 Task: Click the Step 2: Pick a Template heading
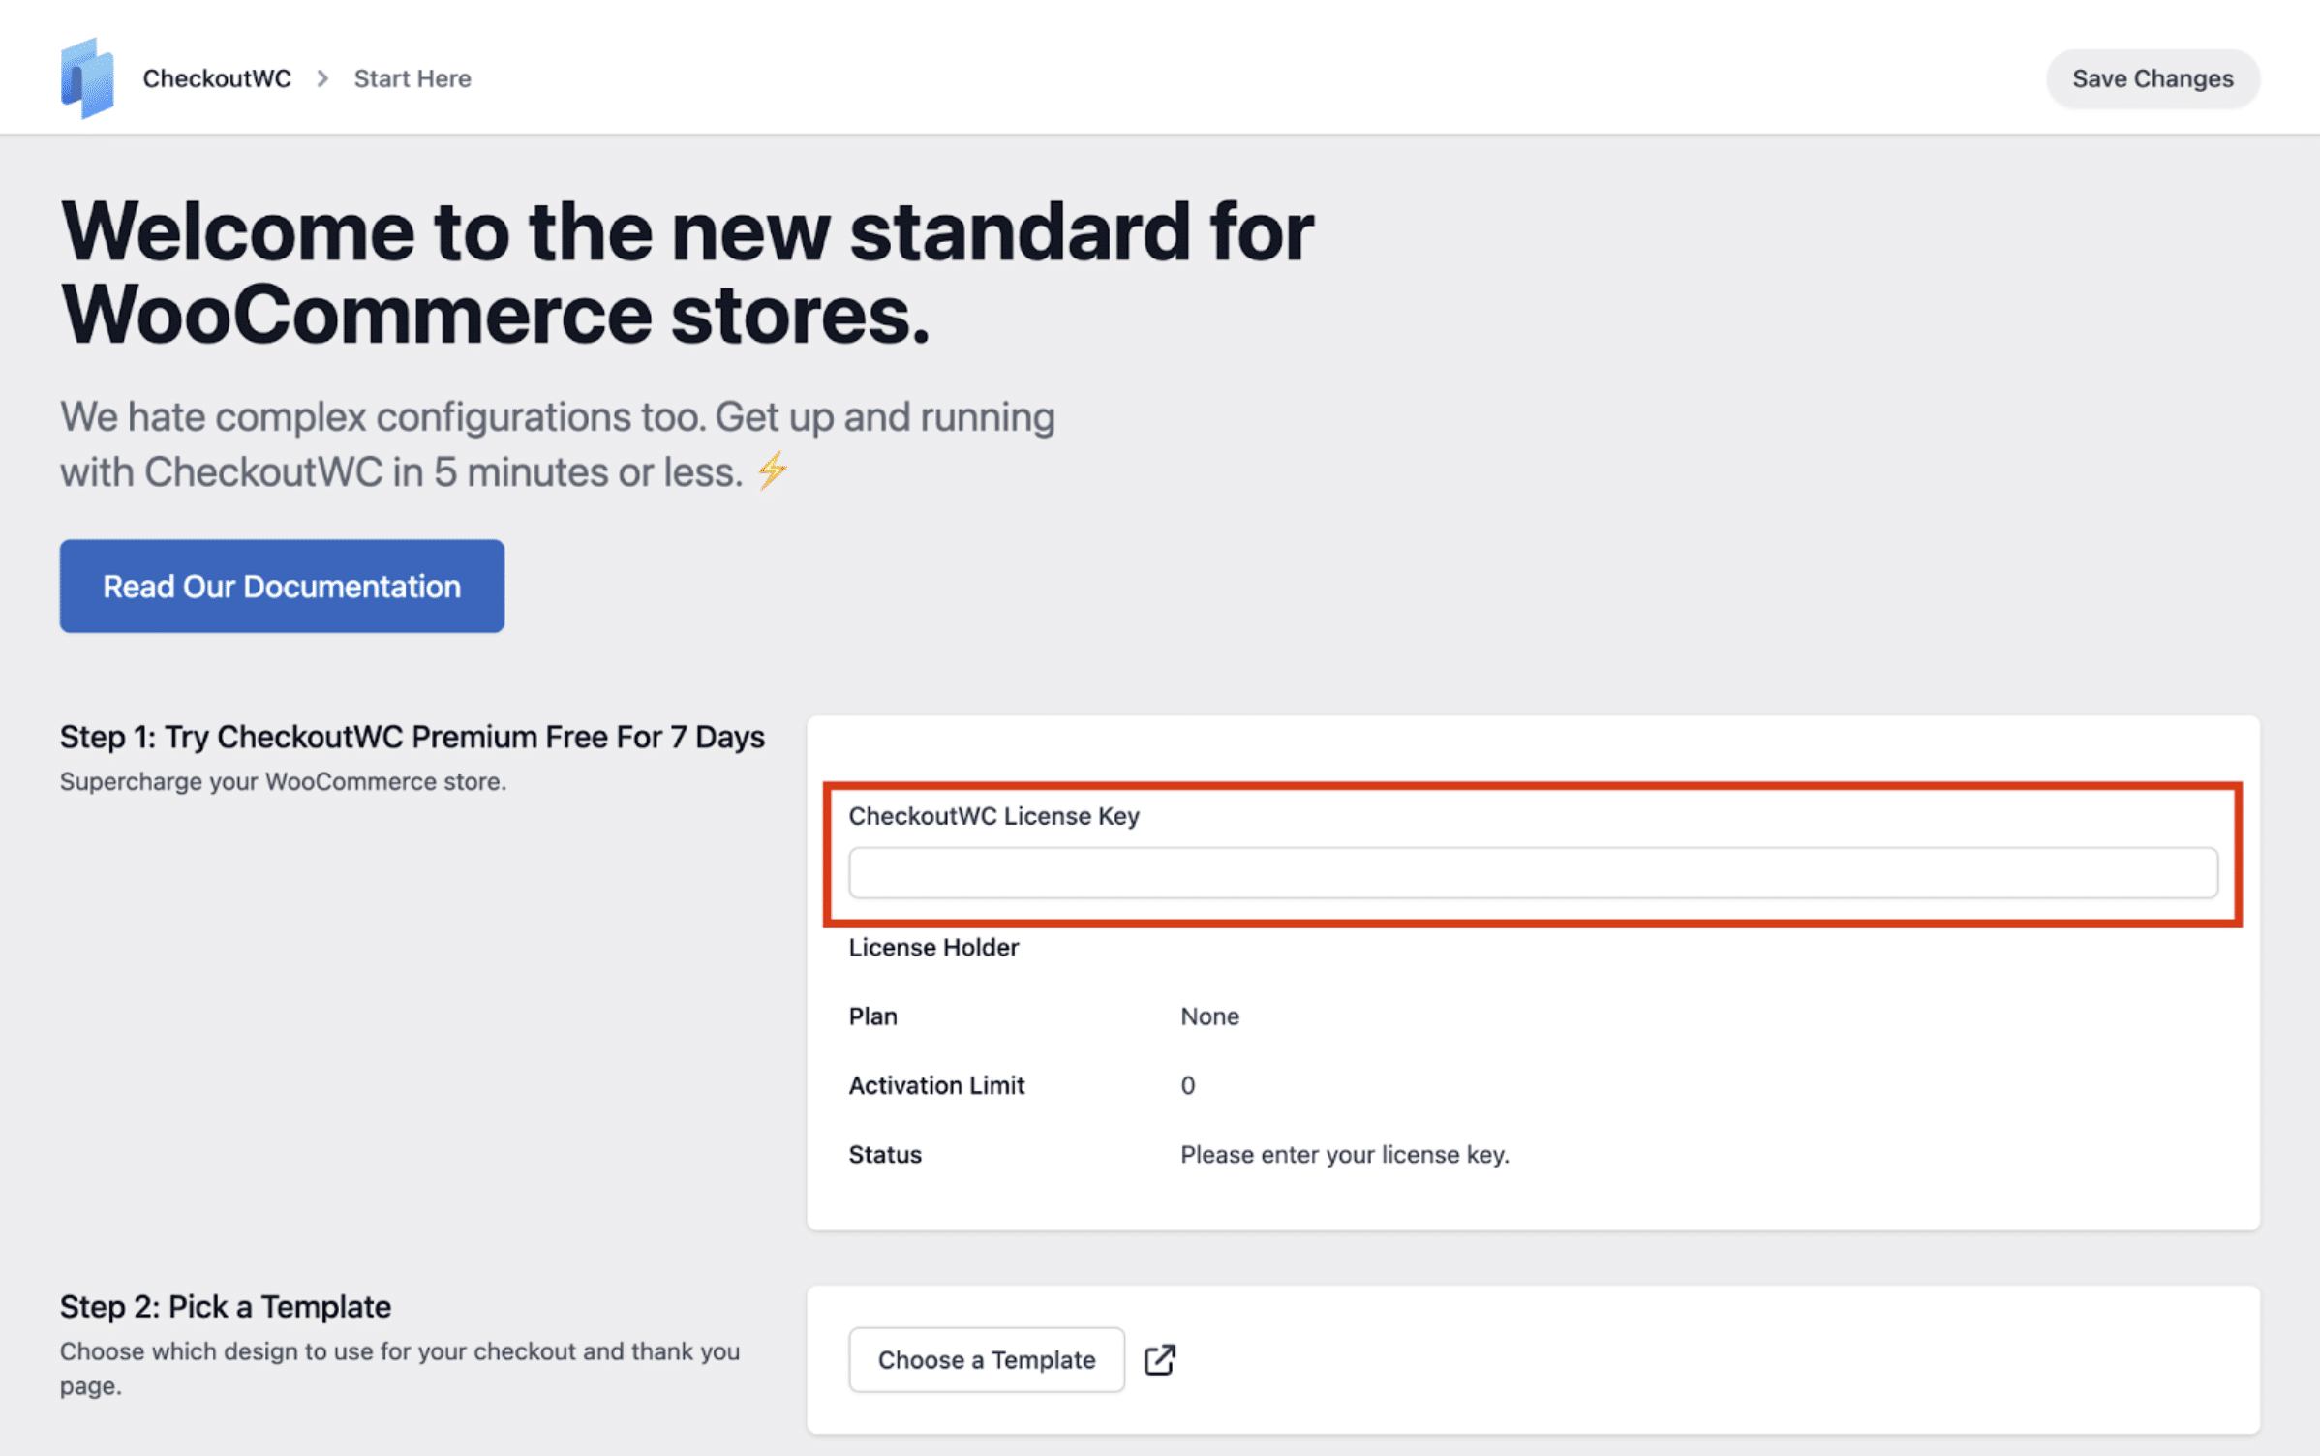point(226,1306)
